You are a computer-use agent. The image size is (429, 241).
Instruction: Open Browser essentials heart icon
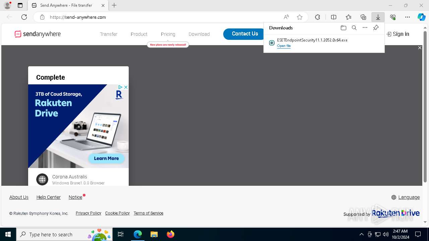pos(393,17)
